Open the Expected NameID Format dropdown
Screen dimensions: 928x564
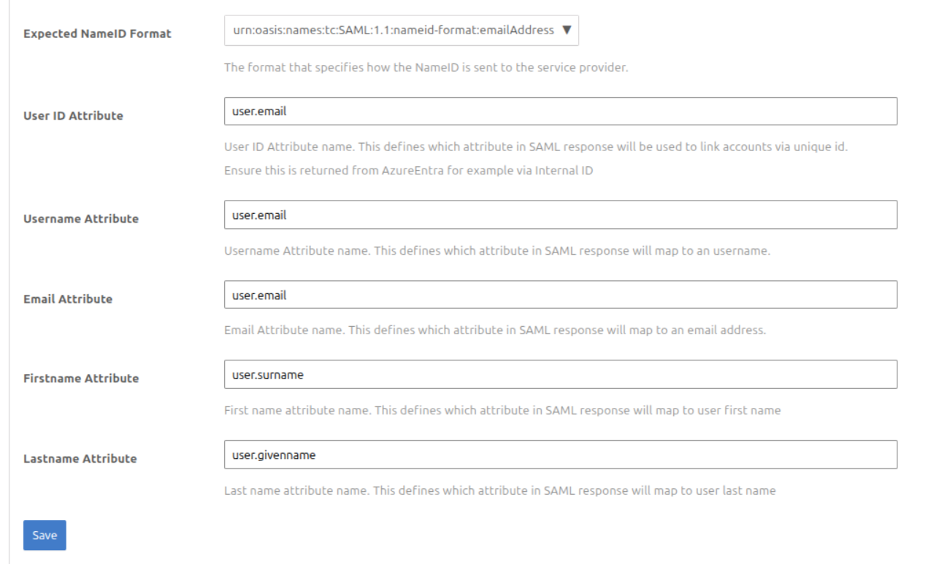[x=401, y=31]
